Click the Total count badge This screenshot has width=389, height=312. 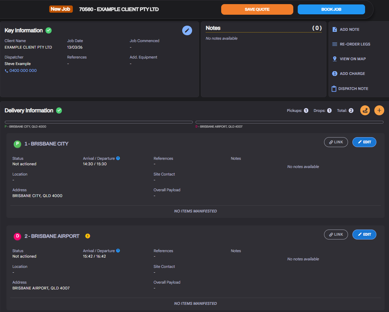click(x=351, y=110)
